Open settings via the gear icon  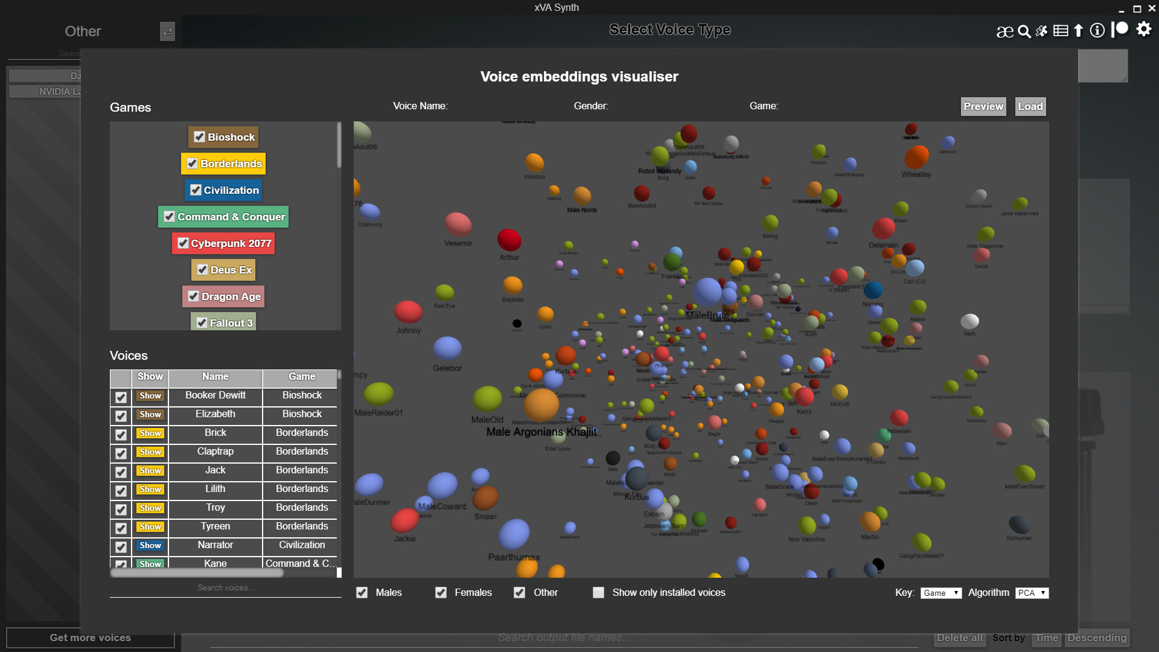click(1143, 30)
